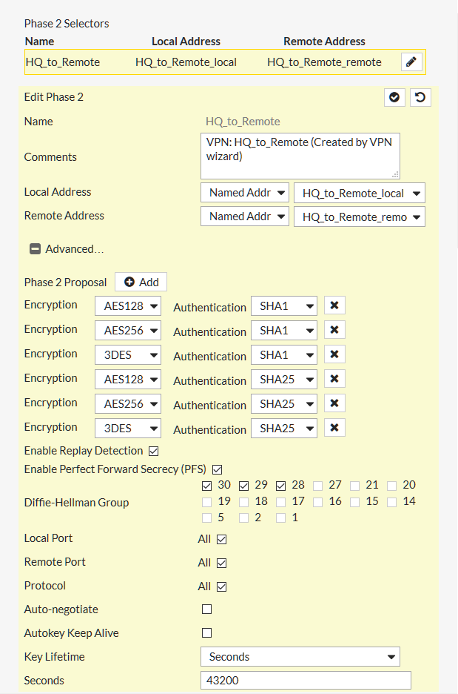The width and height of the screenshot is (458, 694).
Task: Open the Local Address Named Addr dropdown
Action: pos(245,193)
